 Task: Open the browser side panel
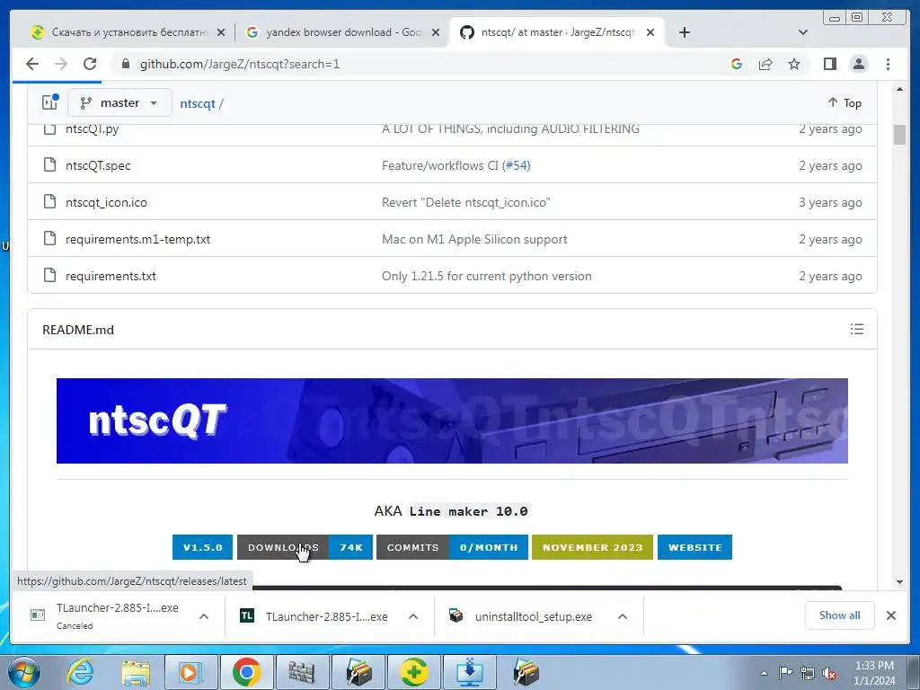pos(829,64)
